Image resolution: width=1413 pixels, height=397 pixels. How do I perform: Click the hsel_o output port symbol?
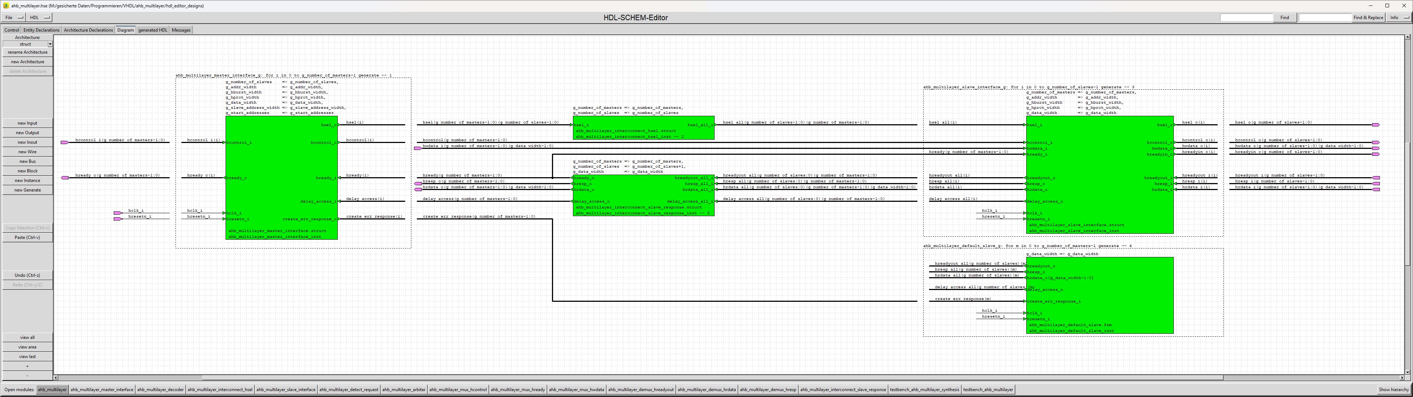[x=1375, y=125]
